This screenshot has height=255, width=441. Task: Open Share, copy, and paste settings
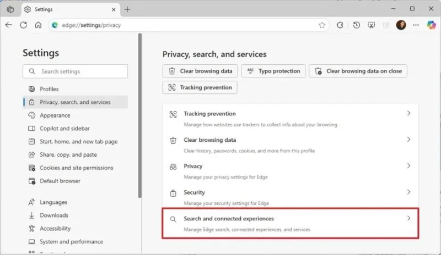coord(75,154)
